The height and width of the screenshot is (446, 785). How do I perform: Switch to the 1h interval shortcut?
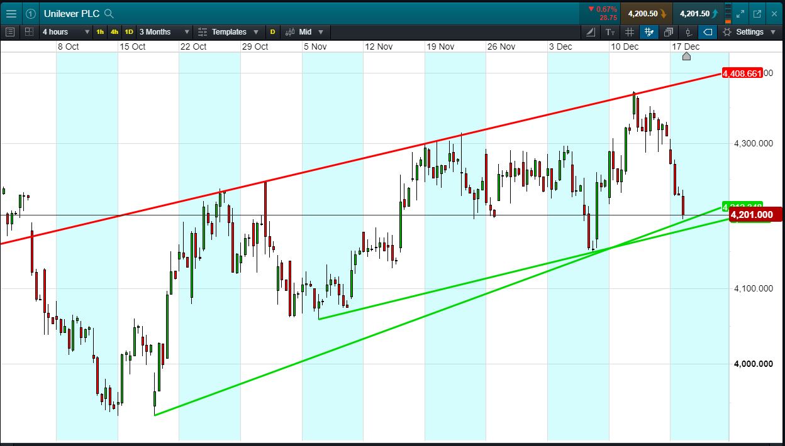[100, 31]
